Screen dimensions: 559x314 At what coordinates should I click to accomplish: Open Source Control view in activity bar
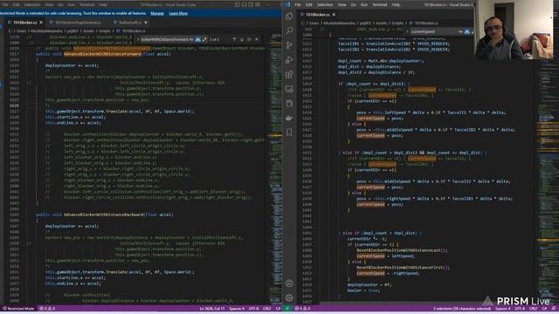[x=289, y=45]
